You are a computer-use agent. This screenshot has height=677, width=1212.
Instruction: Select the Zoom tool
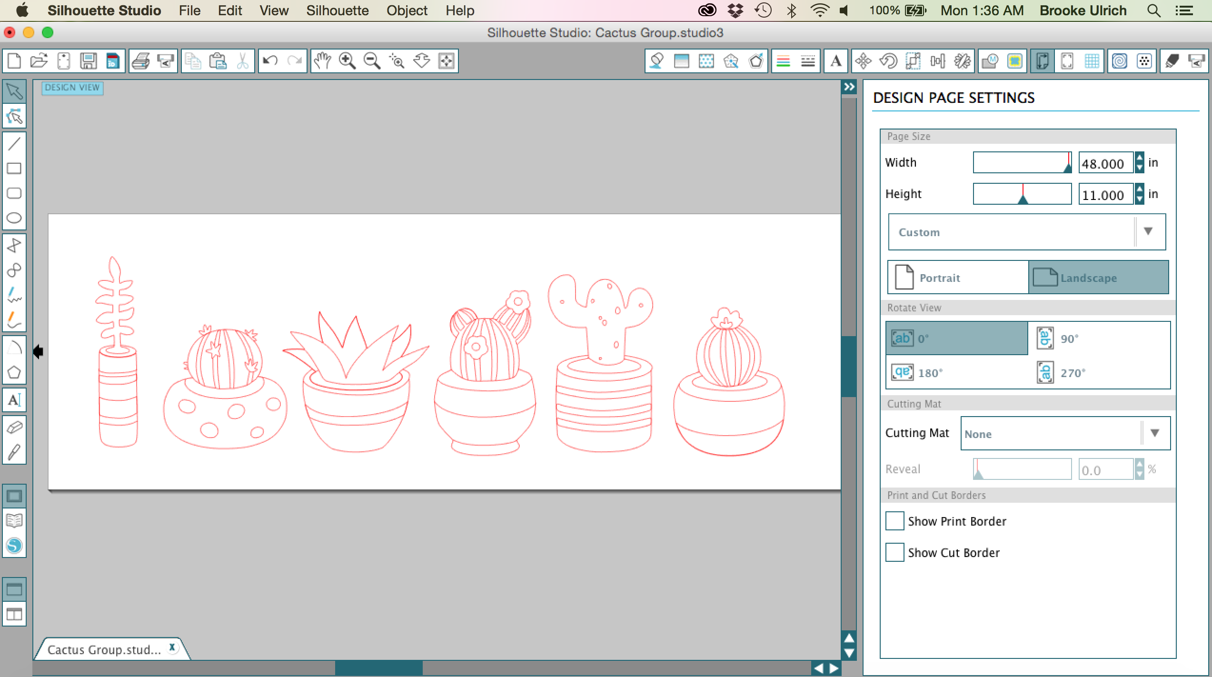coord(347,61)
